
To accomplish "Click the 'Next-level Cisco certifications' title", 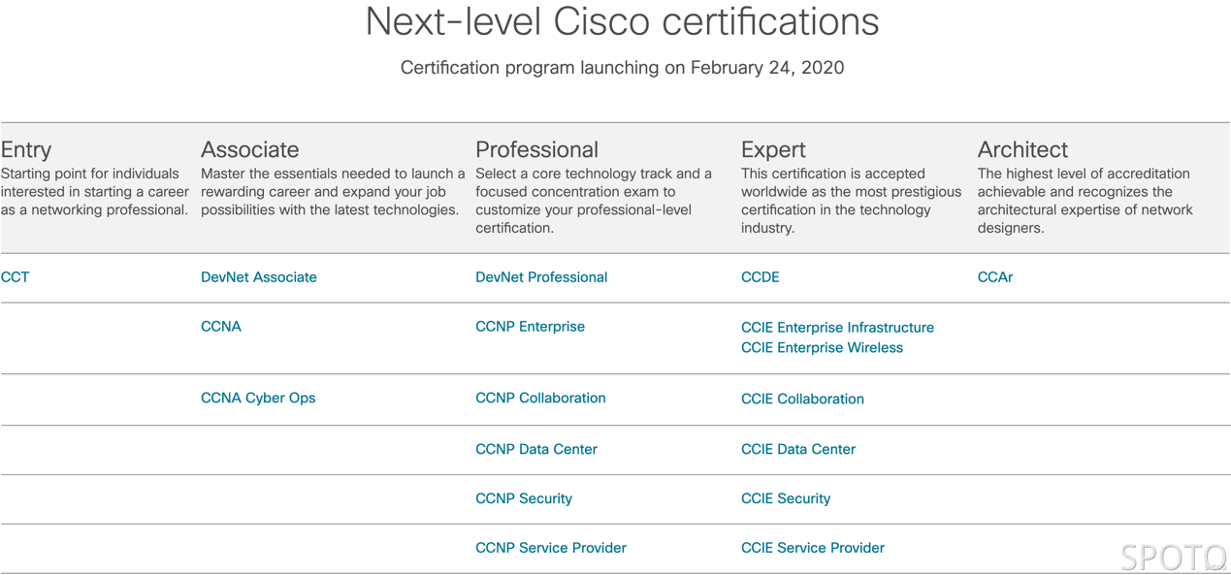I will coord(623,20).
